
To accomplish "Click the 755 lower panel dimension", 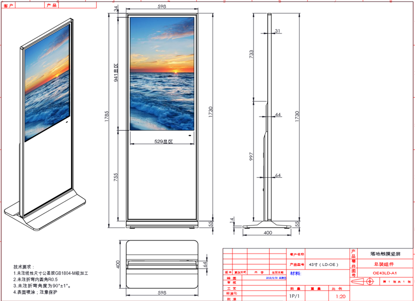I will 115,177.
